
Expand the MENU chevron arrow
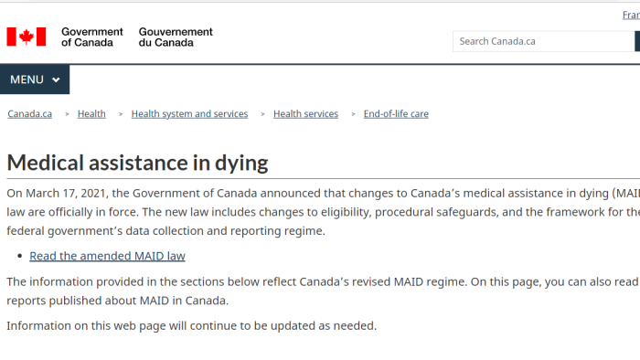(56, 79)
